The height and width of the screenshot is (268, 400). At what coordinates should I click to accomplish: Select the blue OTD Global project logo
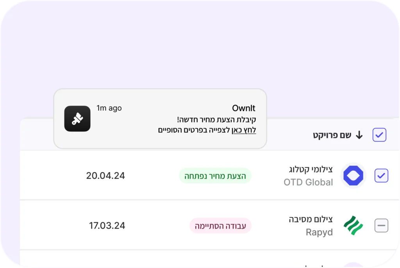[x=353, y=176]
